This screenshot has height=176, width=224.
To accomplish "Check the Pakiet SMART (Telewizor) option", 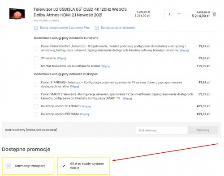I will point(36,96).
